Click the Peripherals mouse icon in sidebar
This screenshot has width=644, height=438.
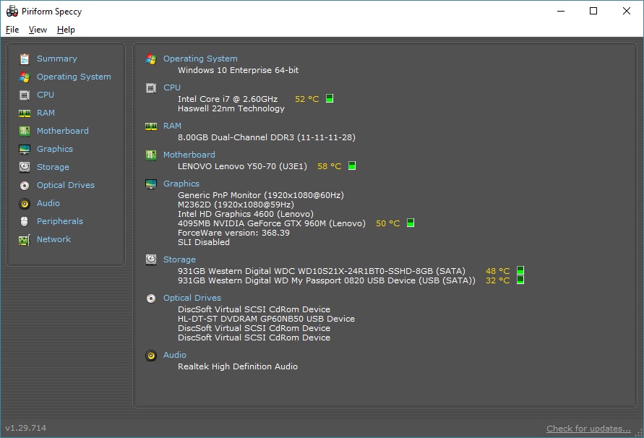point(25,221)
